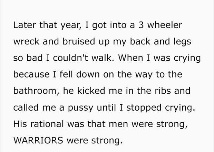Click the number "3" before wheeler
Screen dimensions: 214x152
pos(141,25)
